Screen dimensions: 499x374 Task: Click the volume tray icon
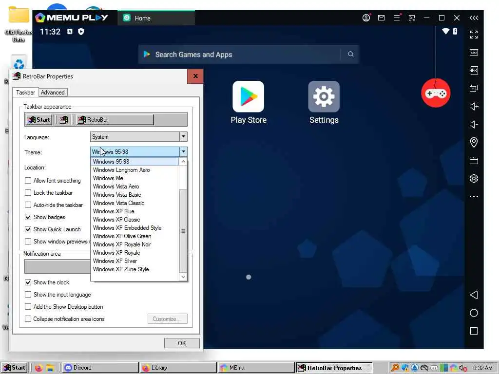click(x=463, y=368)
